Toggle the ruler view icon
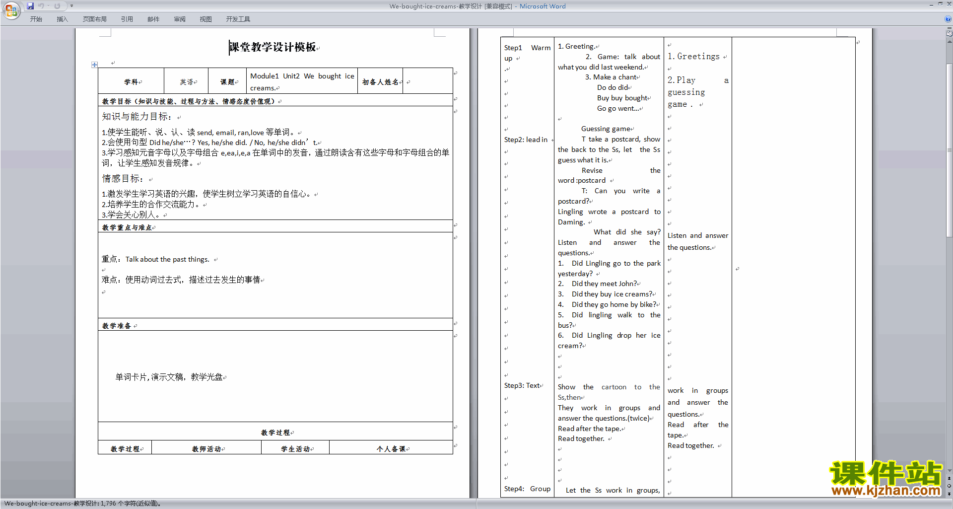Viewport: 953px width, 509px height. [950, 33]
